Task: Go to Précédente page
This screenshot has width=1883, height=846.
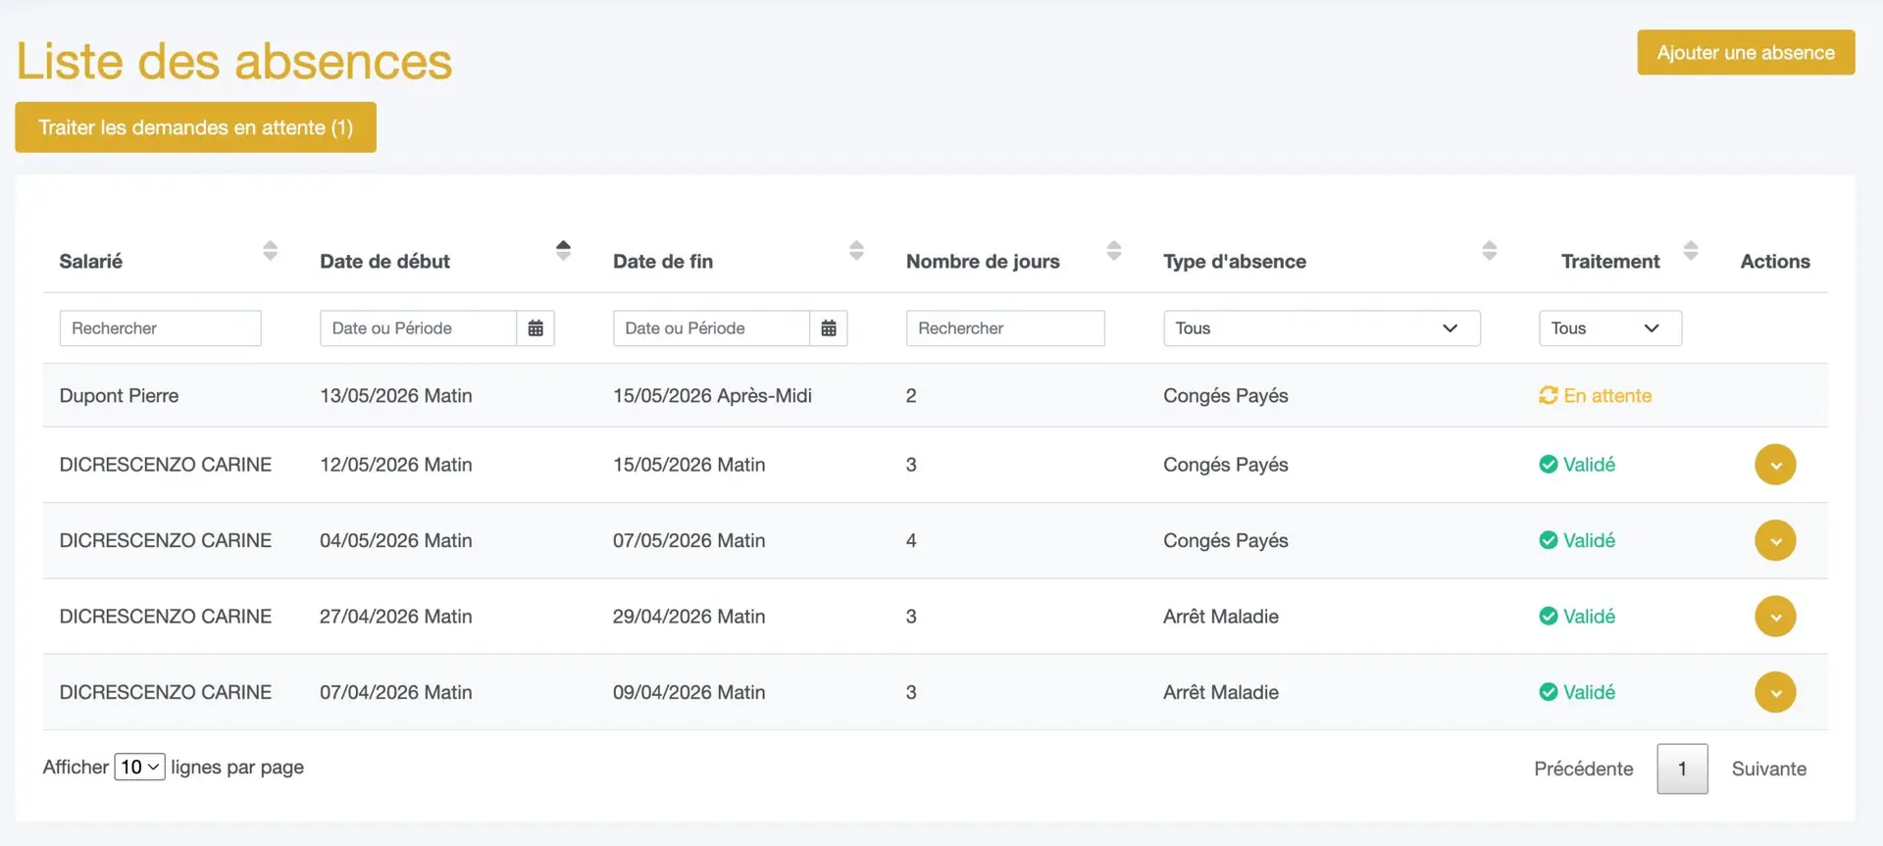Action: (1583, 769)
